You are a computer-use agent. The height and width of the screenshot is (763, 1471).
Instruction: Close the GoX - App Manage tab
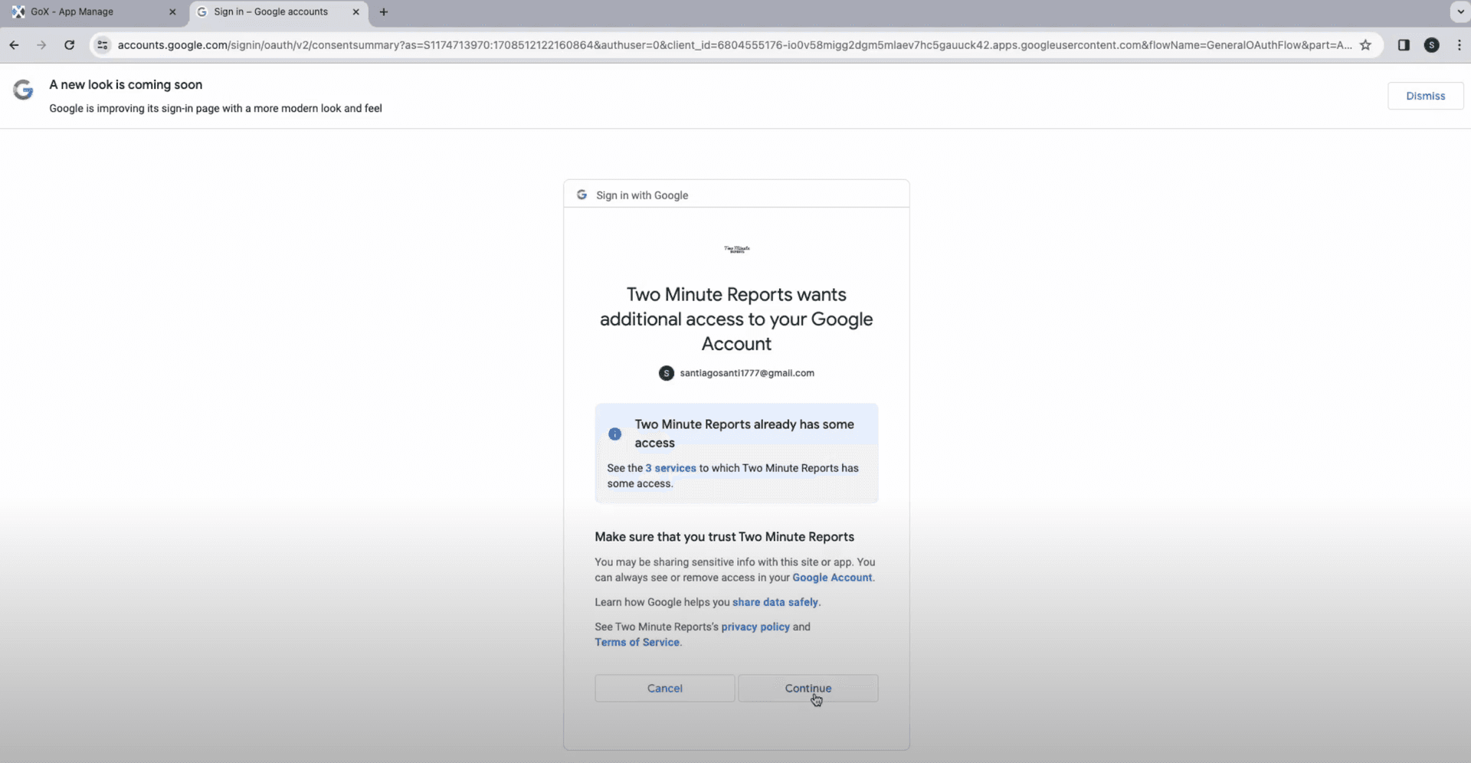pos(172,11)
